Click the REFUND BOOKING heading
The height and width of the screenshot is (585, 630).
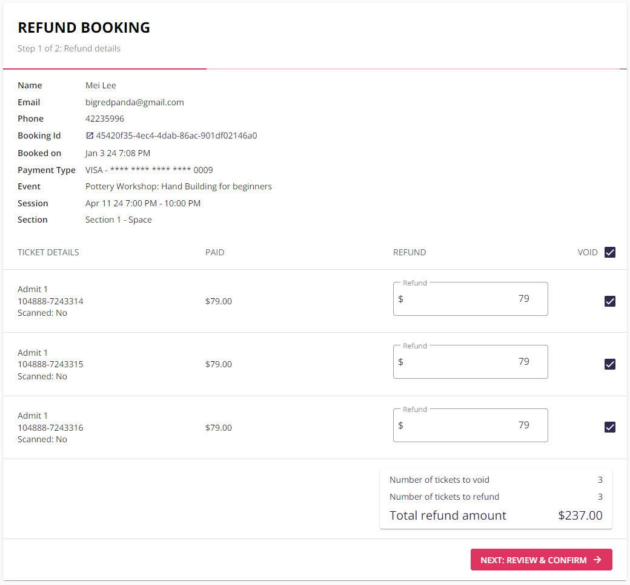click(84, 28)
